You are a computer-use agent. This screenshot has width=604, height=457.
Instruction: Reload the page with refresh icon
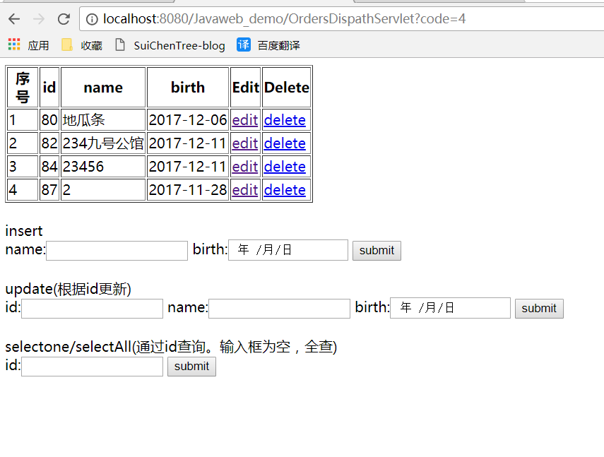[64, 19]
